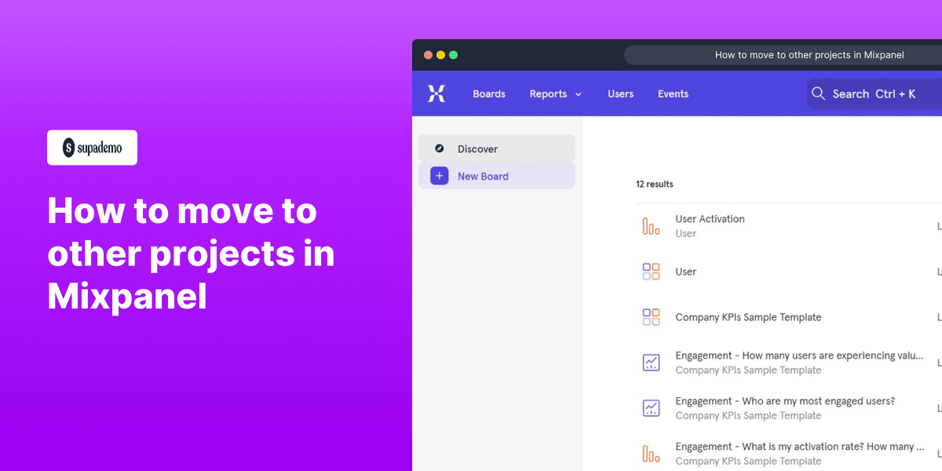
Task: Click the Supademo logo badge
Action: pyautogui.click(x=92, y=148)
